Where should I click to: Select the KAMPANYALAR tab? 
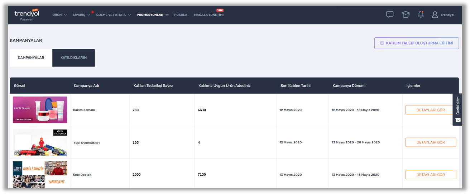pyautogui.click(x=31, y=58)
